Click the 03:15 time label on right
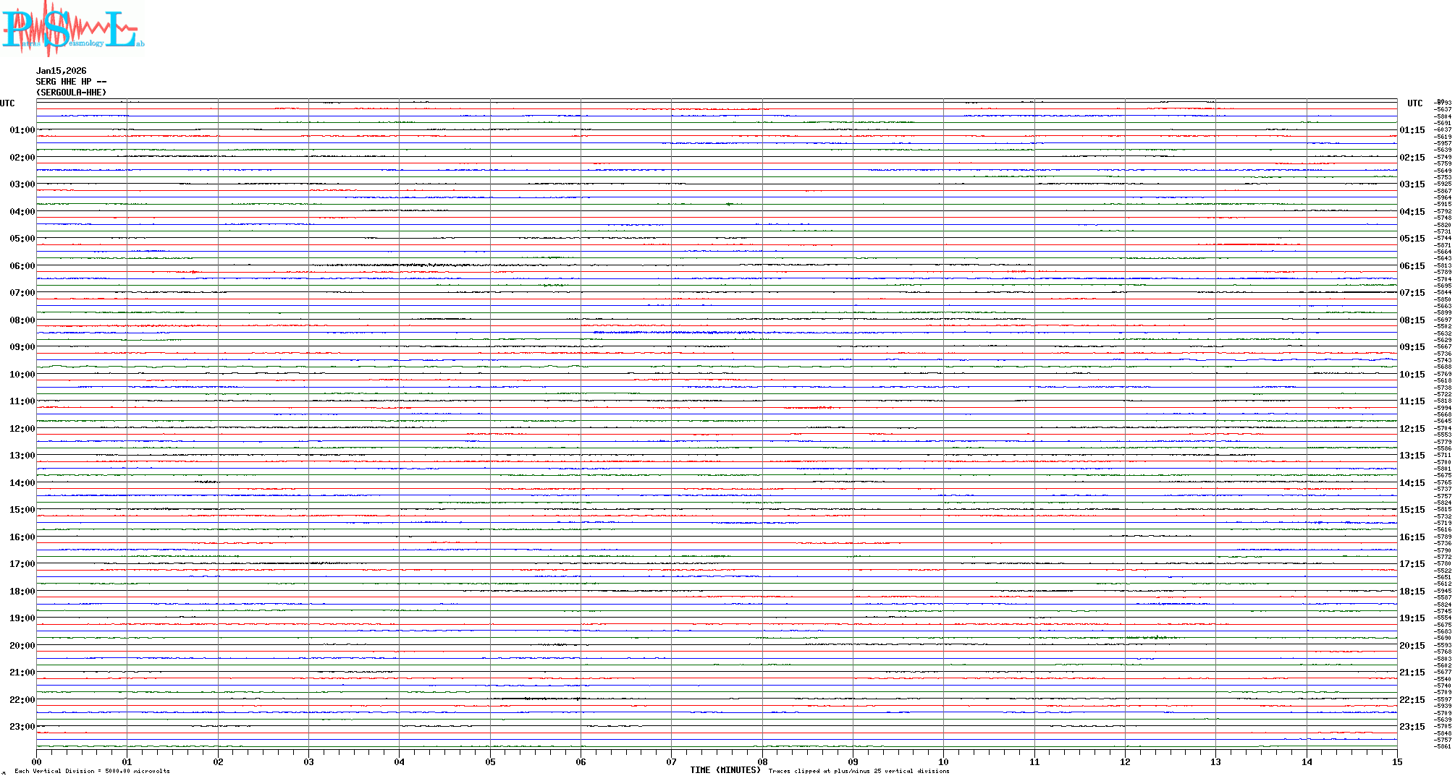This screenshot has height=781, width=1455. pos(1412,184)
